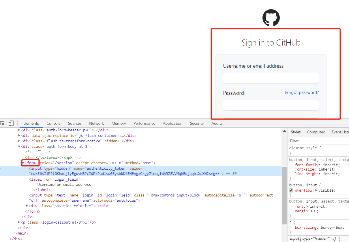
Task: Expand the overflow property value triangle
Action: [316, 190]
